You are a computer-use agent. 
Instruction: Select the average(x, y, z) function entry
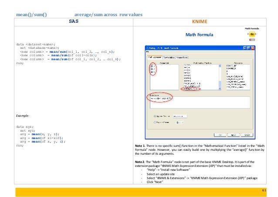tap(190, 88)
